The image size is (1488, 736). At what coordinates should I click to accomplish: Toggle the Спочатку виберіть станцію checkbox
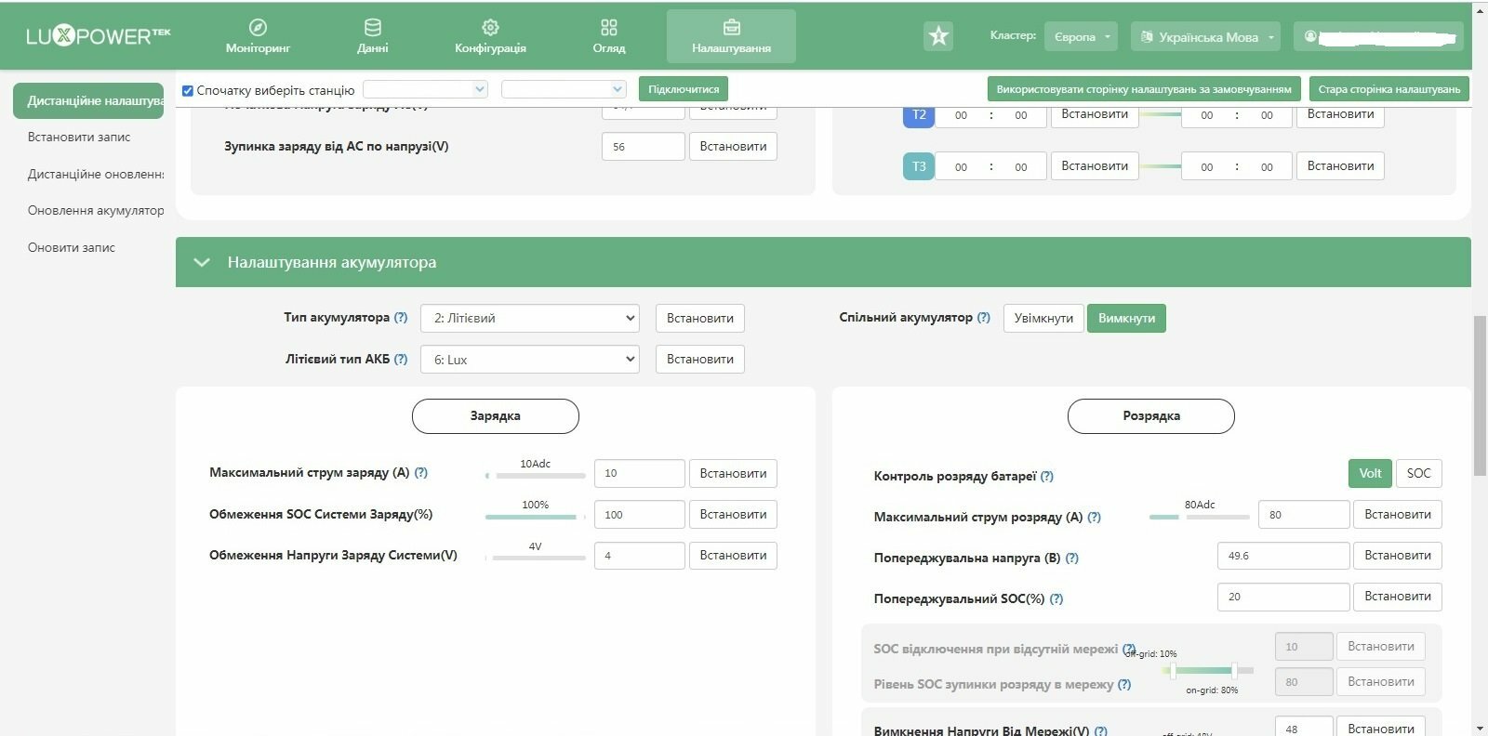(x=188, y=90)
